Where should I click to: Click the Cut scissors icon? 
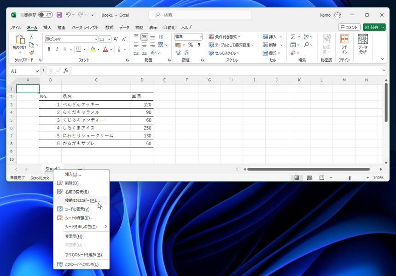coord(32,37)
